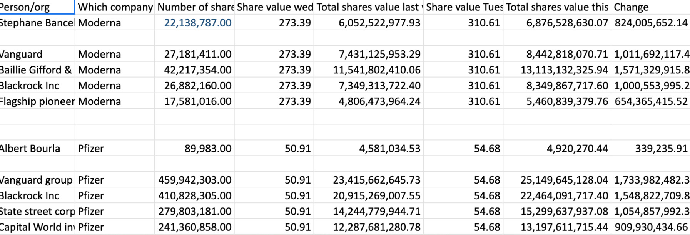Select Albert Bourla change value 339,235.91
Viewport: 690px width, 235px height.
tap(650, 148)
